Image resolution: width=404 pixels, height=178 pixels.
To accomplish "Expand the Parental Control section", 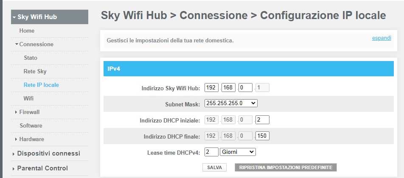I will 42,168.
